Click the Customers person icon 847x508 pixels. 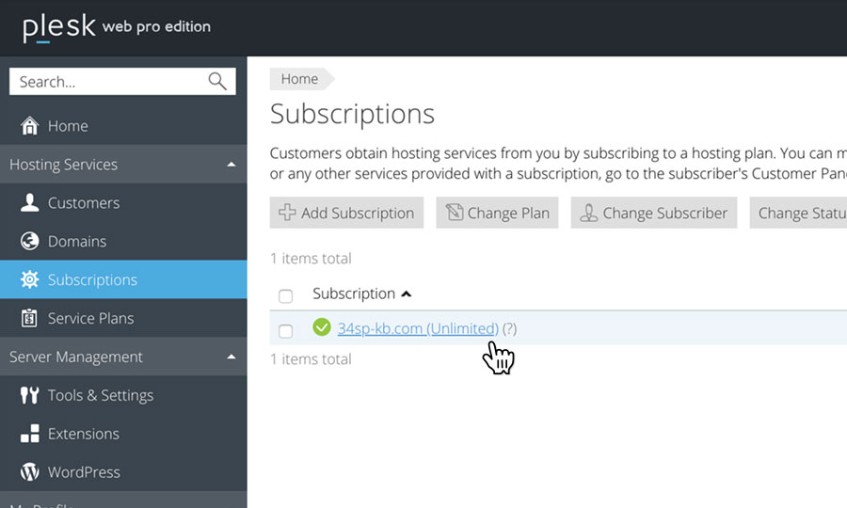point(30,203)
